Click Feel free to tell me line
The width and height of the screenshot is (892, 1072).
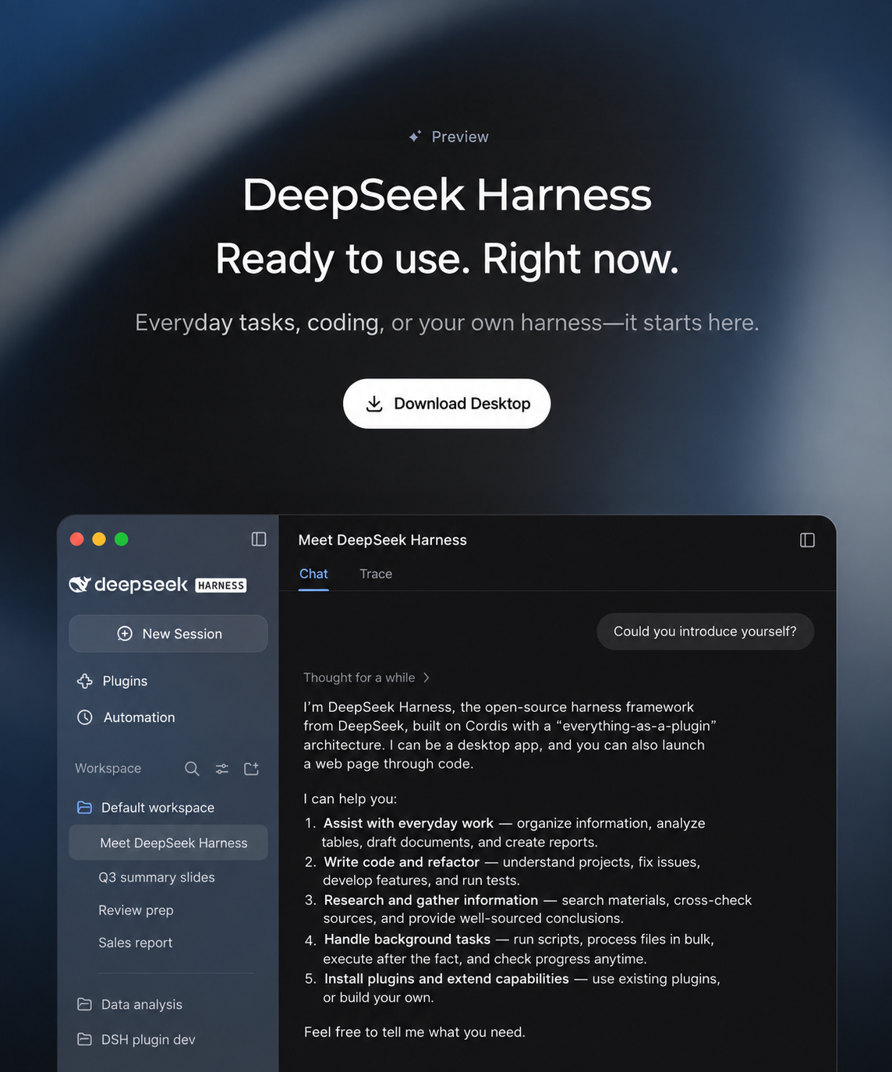415,1032
